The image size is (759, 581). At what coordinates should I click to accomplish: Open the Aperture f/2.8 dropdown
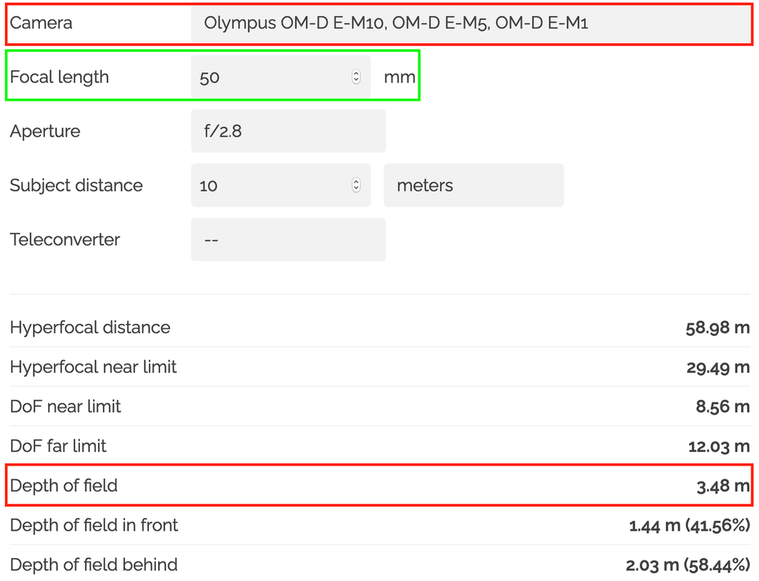pos(288,131)
